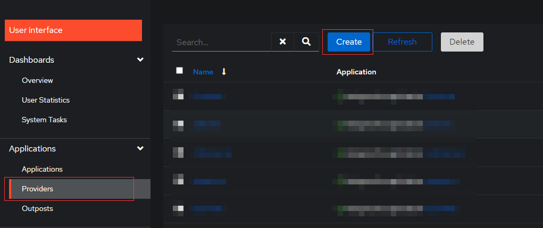Image resolution: width=543 pixels, height=228 pixels.
Task: Open Applications sub-item in the sidebar
Action: (x=42, y=169)
